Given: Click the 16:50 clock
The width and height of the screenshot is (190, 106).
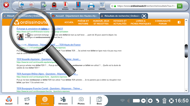Looking at the screenshot, I should coord(182,101).
